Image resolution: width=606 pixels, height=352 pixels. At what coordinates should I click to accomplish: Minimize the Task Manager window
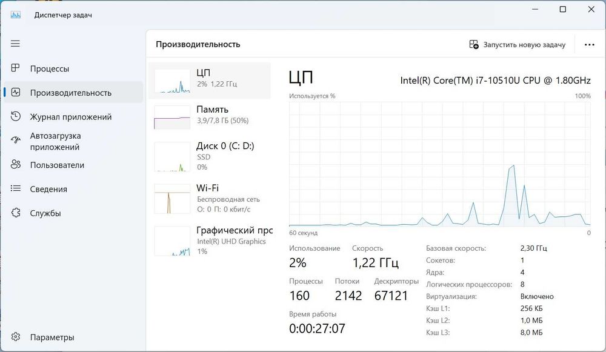tap(535, 9)
